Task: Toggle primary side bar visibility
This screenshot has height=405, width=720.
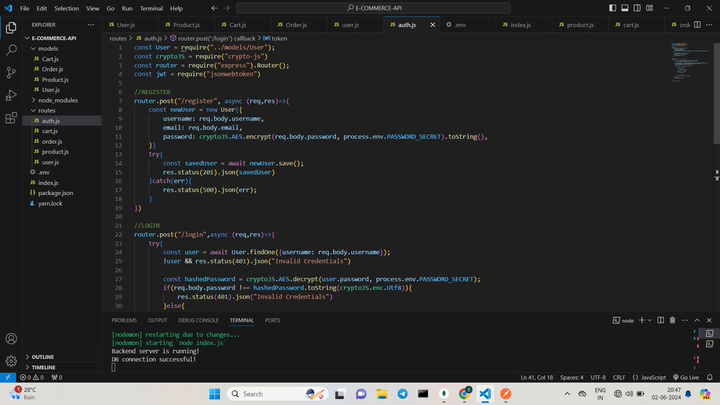Action: click(x=612, y=8)
